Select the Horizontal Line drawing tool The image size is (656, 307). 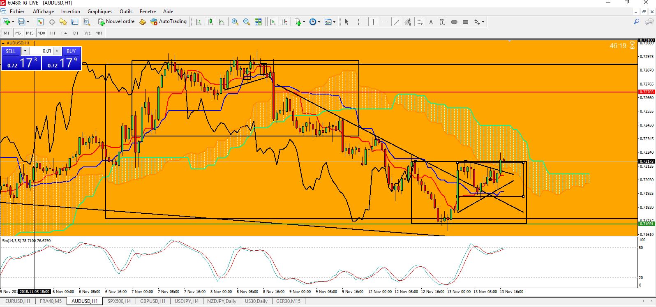(385, 22)
